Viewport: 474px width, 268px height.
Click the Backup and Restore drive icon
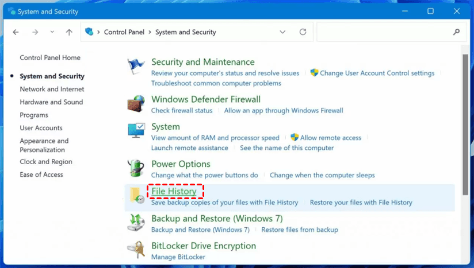[x=136, y=223]
